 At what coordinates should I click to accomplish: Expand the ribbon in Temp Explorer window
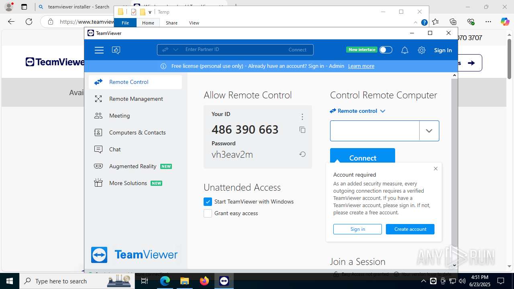(415, 23)
